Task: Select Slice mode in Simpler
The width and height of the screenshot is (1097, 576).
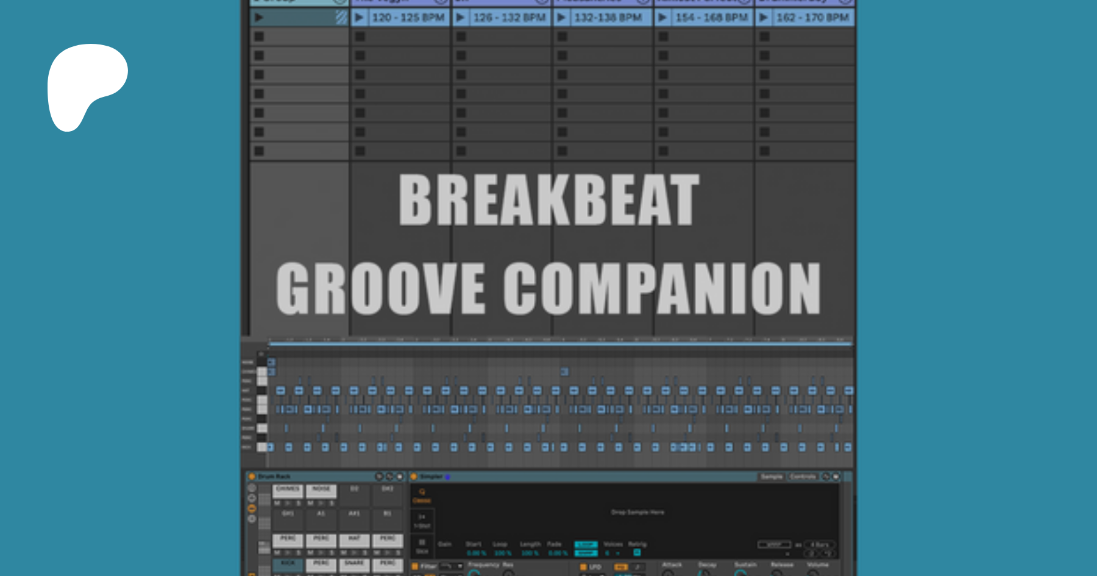Action: click(x=422, y=546)
